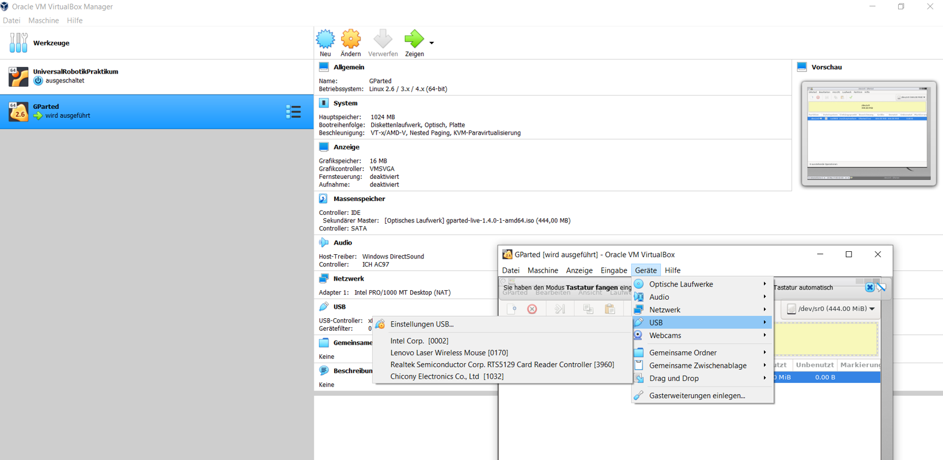Click the text 'Intel PRO/1000 MT Desktop (NAT)'
Screen dimensions: 943x460
[x=402, y=293]
